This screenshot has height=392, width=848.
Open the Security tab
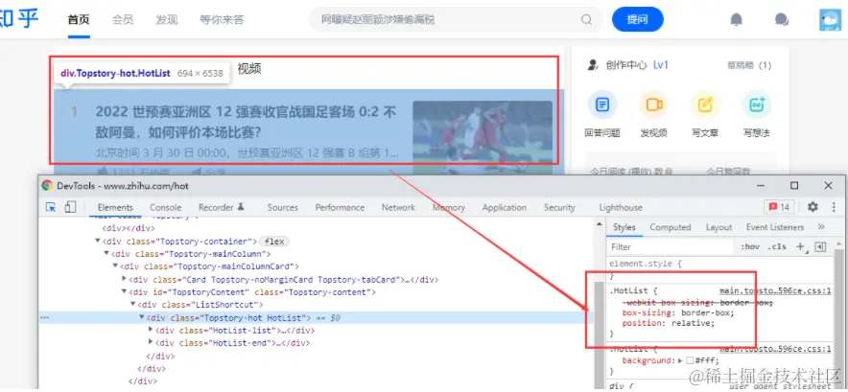(x=559, y=207)
